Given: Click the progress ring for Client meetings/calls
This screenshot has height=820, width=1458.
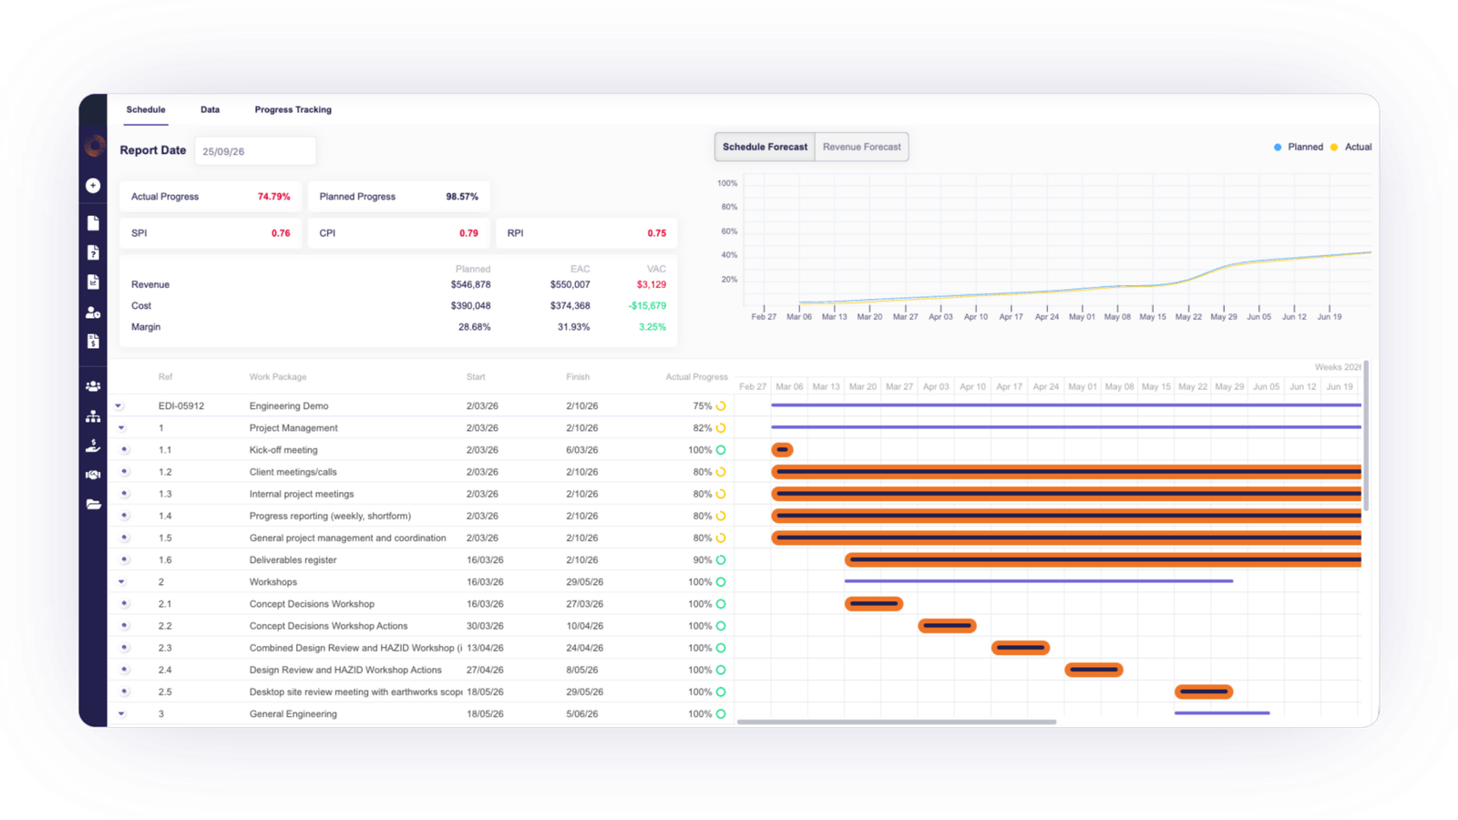Looking at the screenshot, I should point(721,472).
